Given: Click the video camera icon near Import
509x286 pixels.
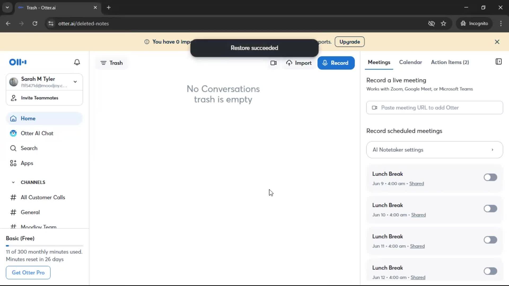Looking at the screenshot, I should [x=273, y=63].
